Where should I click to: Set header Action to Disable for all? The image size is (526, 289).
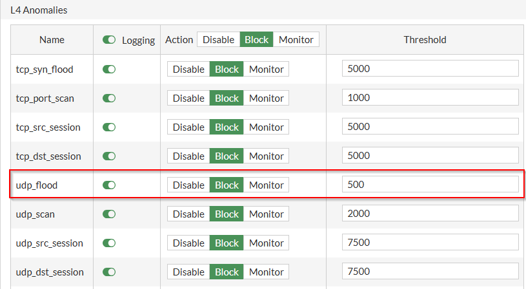click(218, 40)
